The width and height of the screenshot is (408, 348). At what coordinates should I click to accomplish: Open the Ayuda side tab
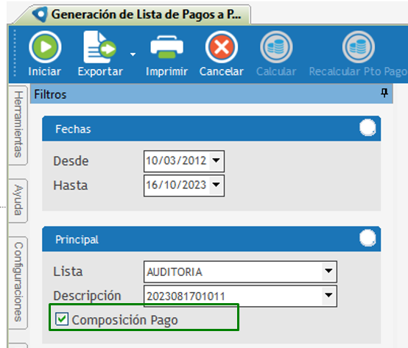click(18, 200)
